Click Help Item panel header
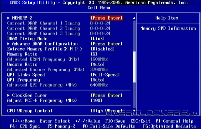 click(x=167, y=18)
